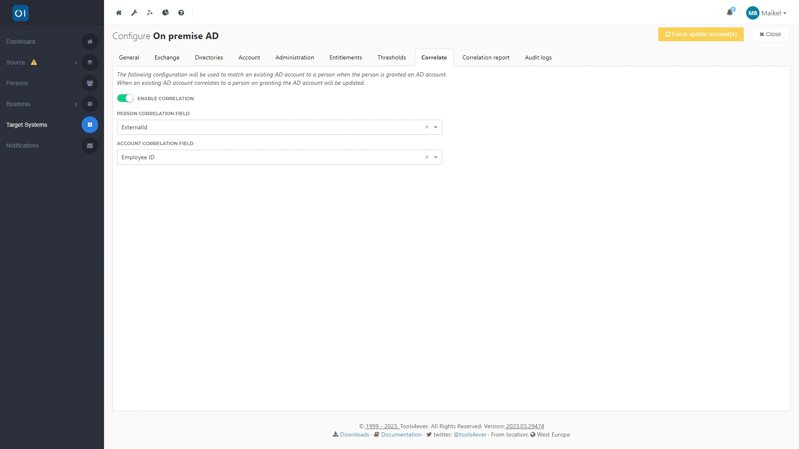Open Notifications in the sidebar

point(22,146)
